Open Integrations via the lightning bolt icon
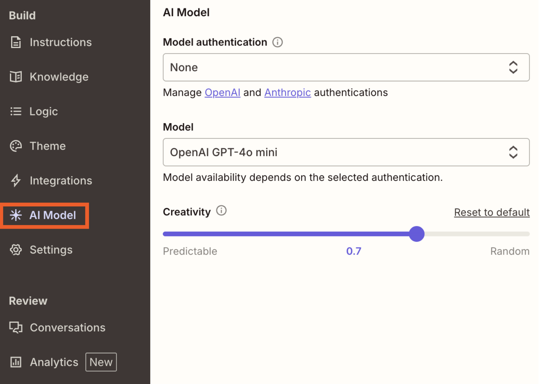Image resolution: width=539 pixels, height=384 pixels. click(15, 181)
